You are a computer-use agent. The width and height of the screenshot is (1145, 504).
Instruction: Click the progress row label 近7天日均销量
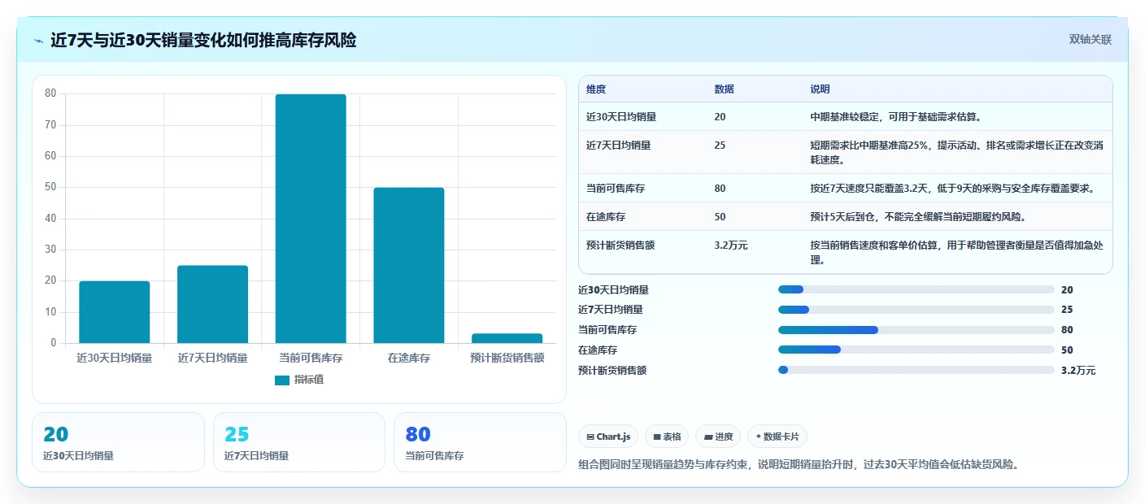[x=611, y=310]
